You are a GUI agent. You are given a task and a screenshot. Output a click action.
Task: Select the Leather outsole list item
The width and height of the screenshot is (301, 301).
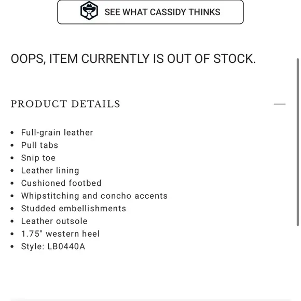(54, 221)
